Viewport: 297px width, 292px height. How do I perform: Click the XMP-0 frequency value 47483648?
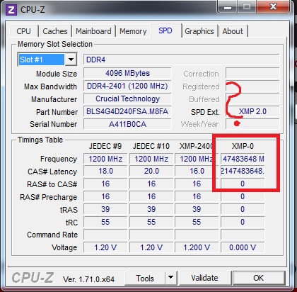pyautogui.click(x=243, y=159)
